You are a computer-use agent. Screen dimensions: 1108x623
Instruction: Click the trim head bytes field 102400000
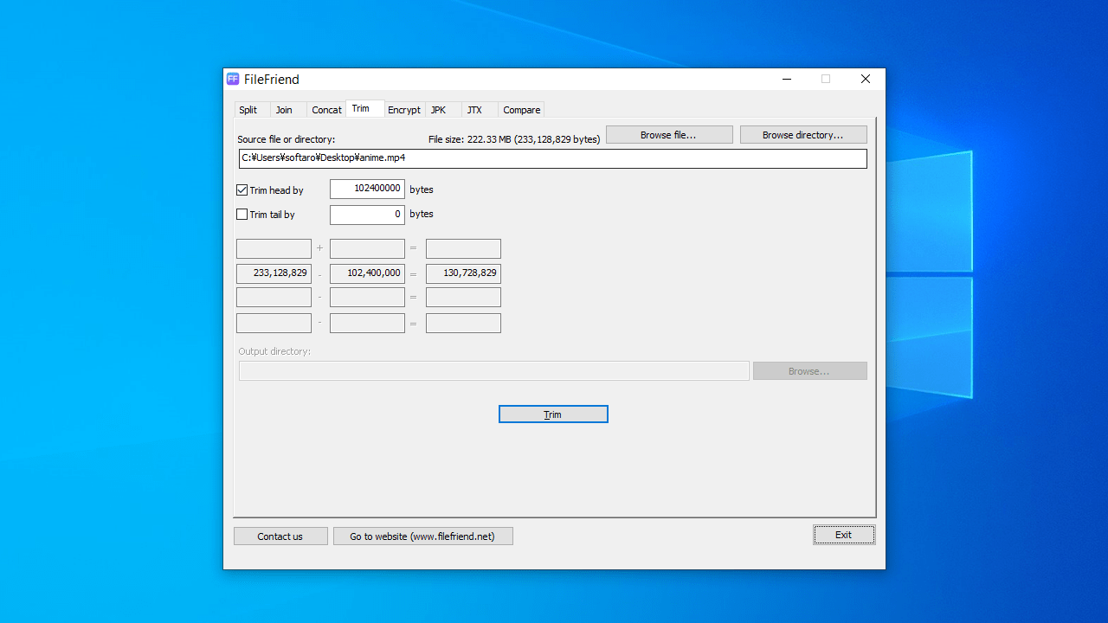pos(367,189)
